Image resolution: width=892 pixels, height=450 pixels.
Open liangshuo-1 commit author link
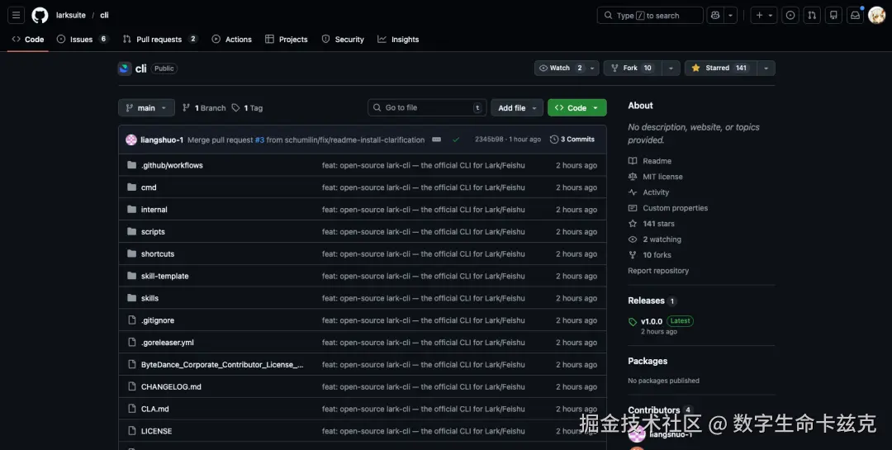[162, 140]
